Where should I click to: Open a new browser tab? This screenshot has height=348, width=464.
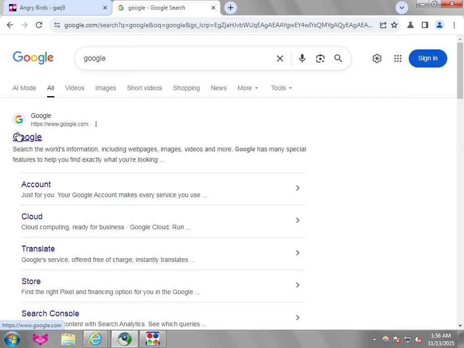pos(231,8)
